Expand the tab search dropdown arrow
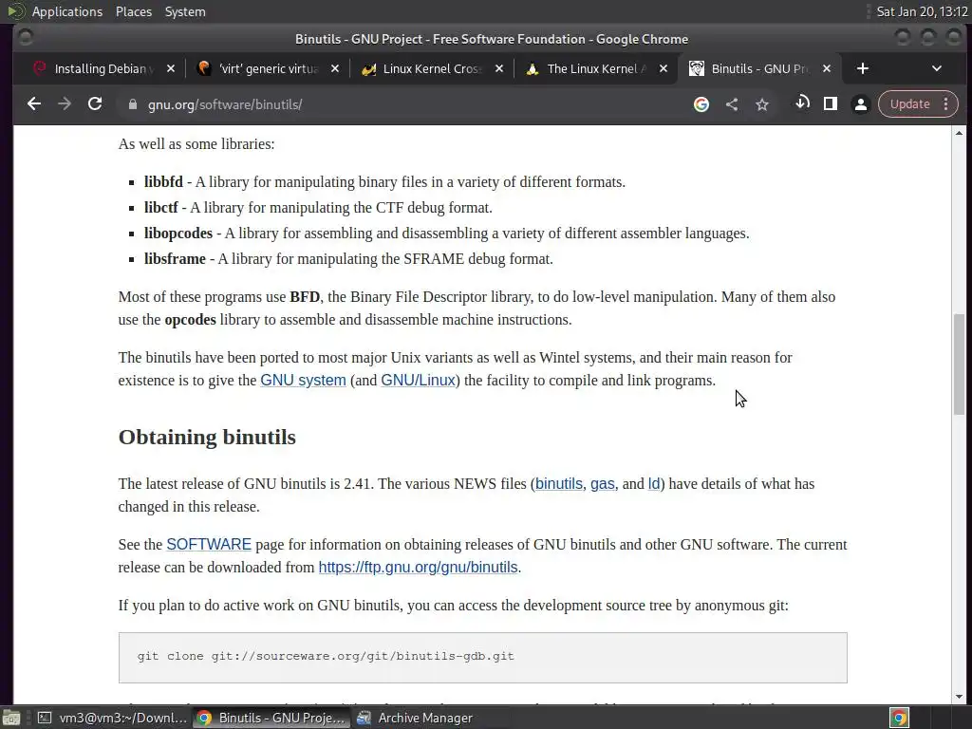Viewport: 972px width, 729px height. 937,68
